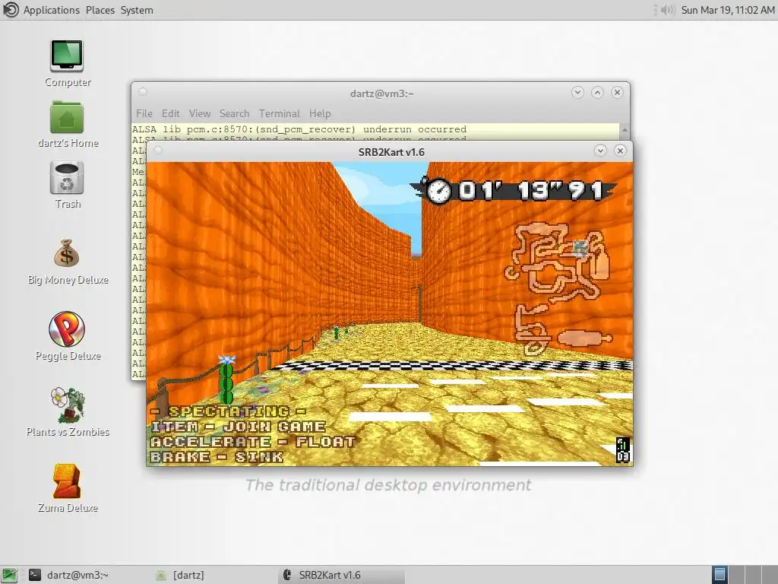Open the terminal's Search menu
The image size is (778, 584).
(234, 114)
